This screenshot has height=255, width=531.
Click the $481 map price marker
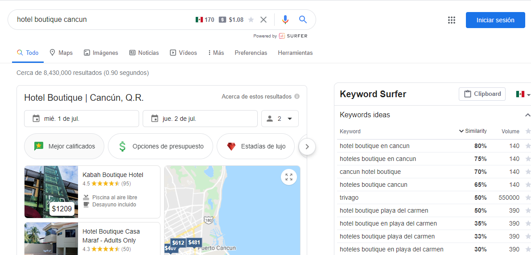coord(194,243)
